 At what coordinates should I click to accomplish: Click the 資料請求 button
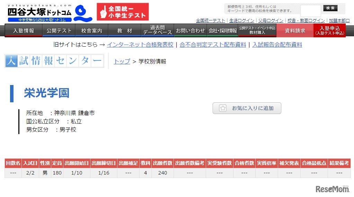pyautogui.click(x=295, y=30)
